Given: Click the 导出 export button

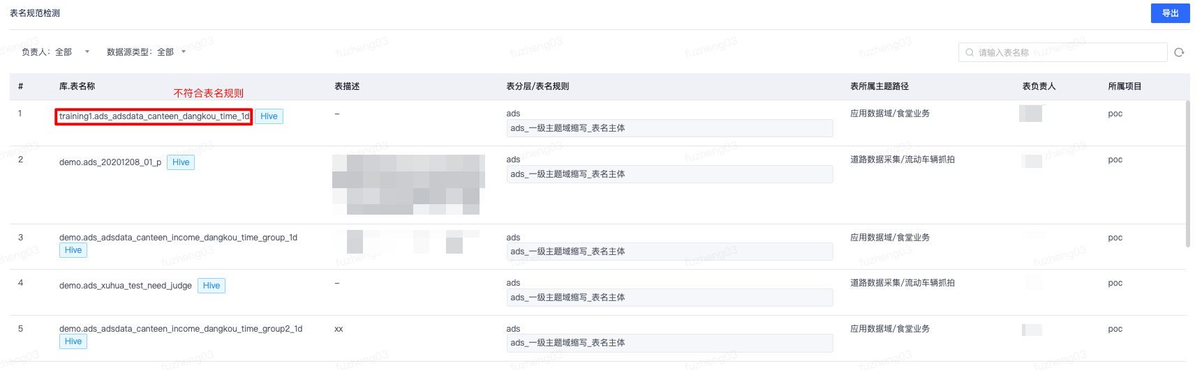Looking at the screenshot, I should pos(1170,13).
